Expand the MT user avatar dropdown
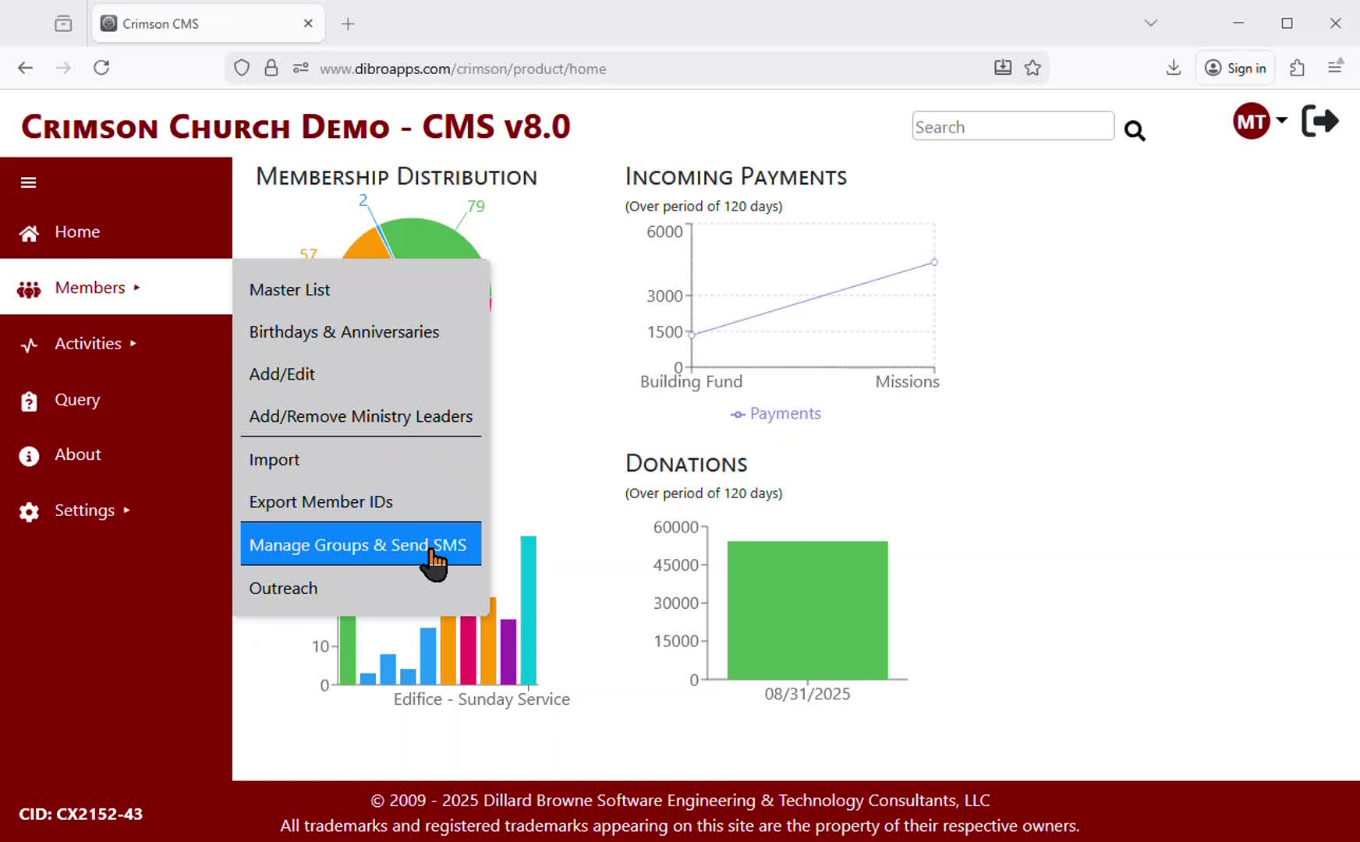Screen dimensions: 1360x842 (1259, 122)
